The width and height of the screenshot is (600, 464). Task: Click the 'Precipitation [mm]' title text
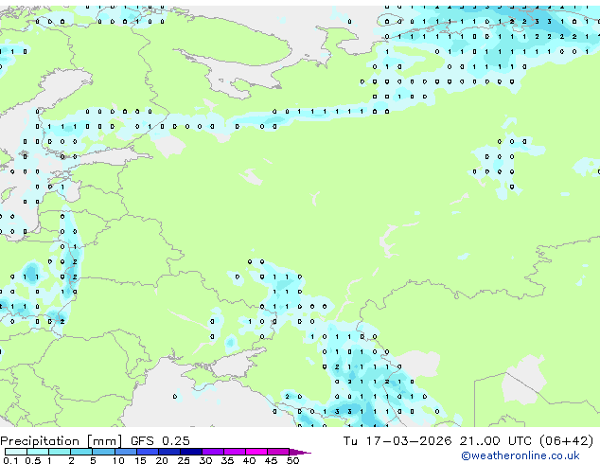62,441
